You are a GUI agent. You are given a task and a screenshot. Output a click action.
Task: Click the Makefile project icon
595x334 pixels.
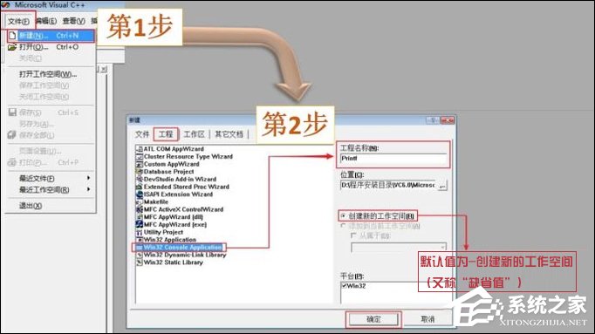pyautogui.click(x=140, y=202)
